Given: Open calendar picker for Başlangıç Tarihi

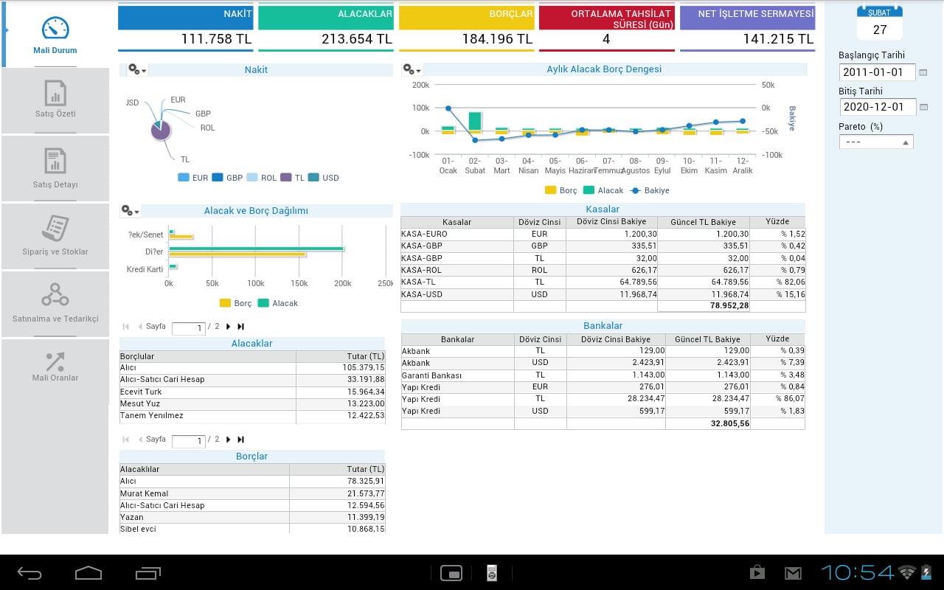Looking at the screenshot, I should [x=923, y=72].
